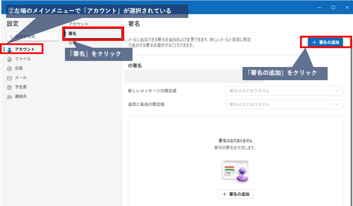Select the アカウント item in the submenu column

[79, 24]
